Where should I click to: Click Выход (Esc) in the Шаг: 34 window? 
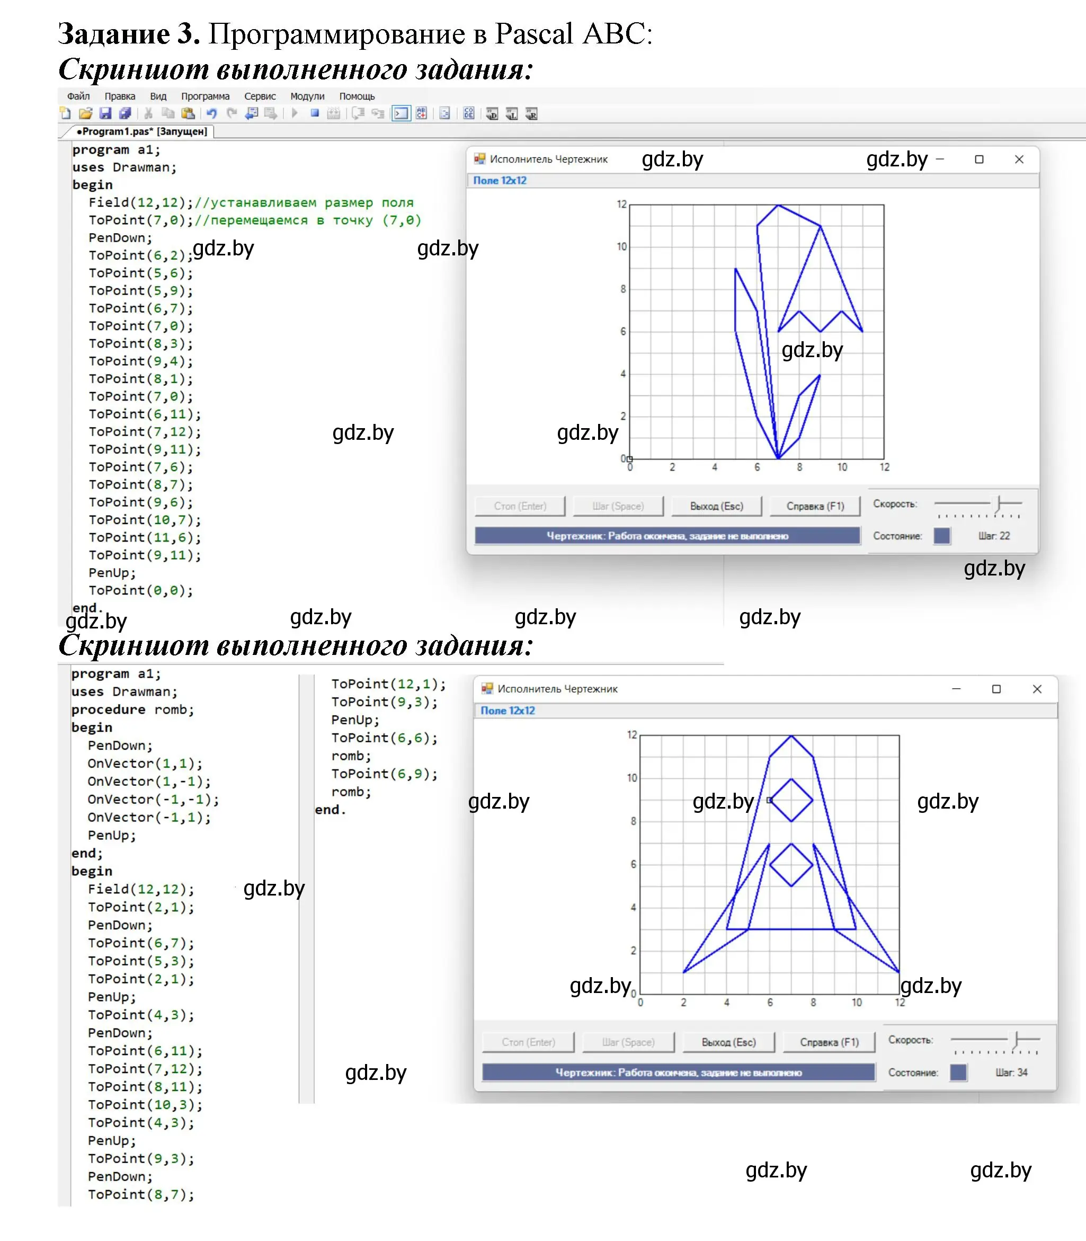click(x=728, y=1042)
